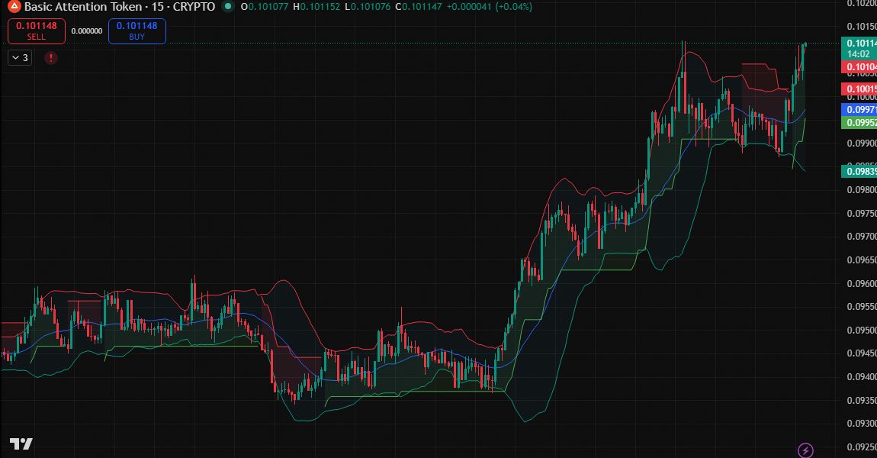Click the low value L0.101076
877x458 pixels.
point(368,7)
